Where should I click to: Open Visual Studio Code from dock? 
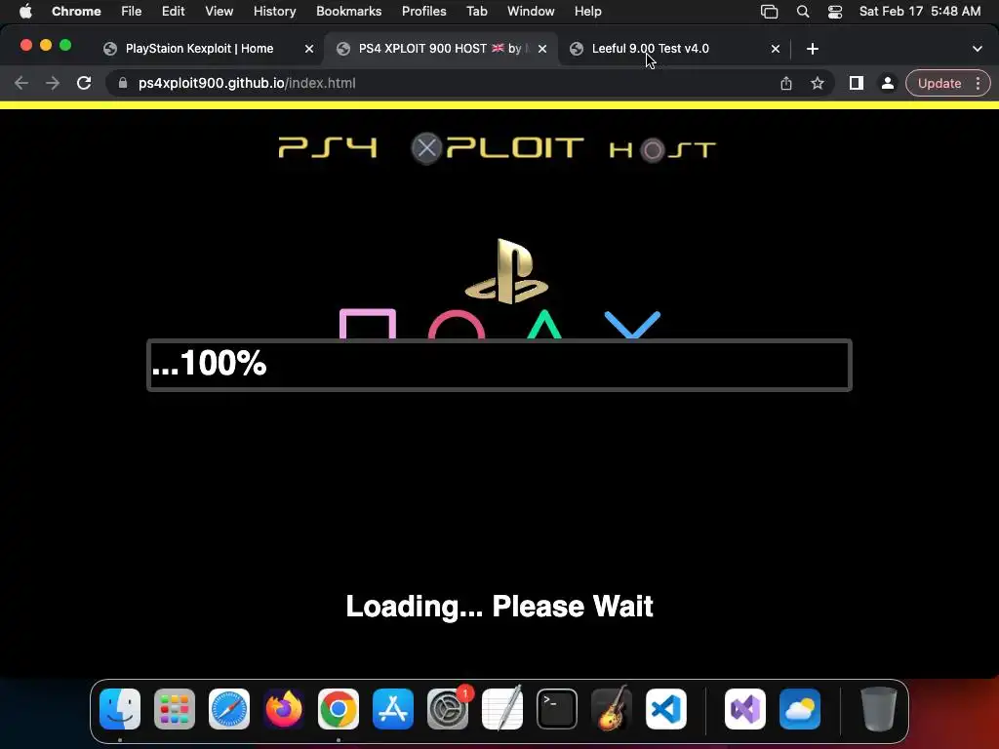[666, 709]
